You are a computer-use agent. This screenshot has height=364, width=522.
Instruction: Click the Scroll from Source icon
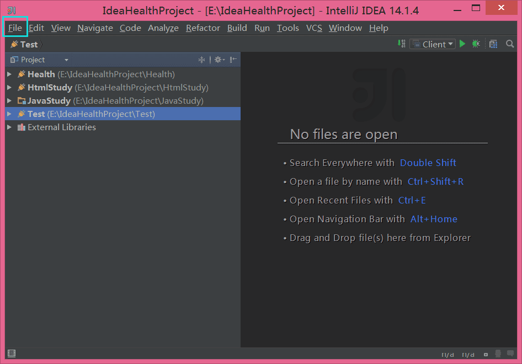(x=201, y=60)
